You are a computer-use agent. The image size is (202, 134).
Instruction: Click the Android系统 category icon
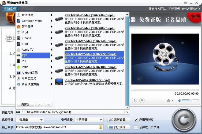tap(18, 73)
